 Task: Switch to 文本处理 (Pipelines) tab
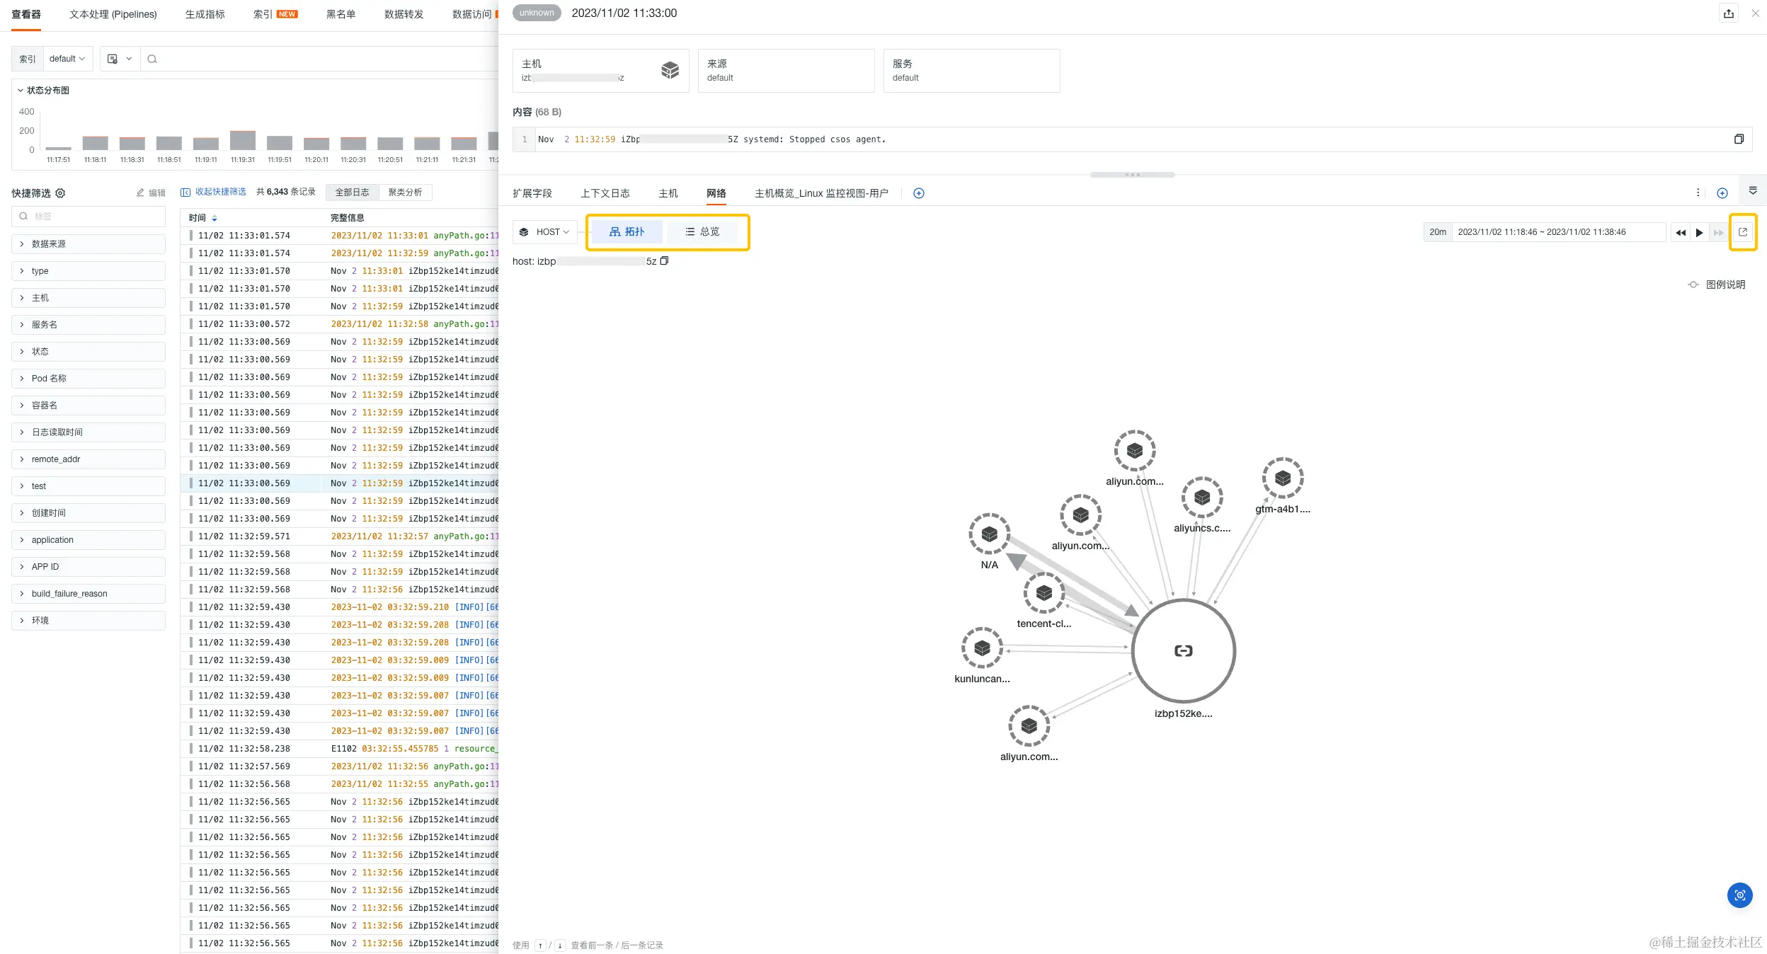click(113, 14)
